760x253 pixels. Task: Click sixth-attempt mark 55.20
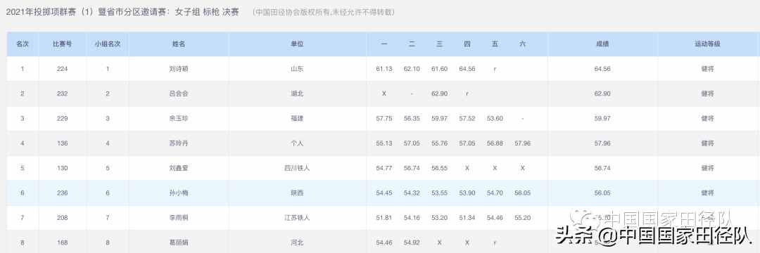(522, 218)
